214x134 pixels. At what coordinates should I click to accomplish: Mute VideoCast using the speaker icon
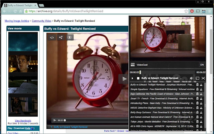pos(192,78)
